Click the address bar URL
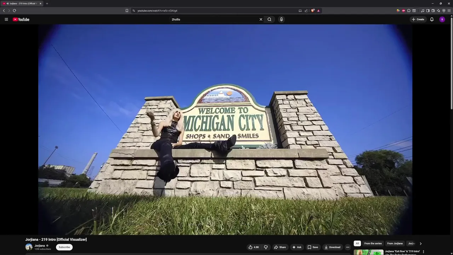The width and height of the screenshot is (453, 255). click(x=157, y=11)
